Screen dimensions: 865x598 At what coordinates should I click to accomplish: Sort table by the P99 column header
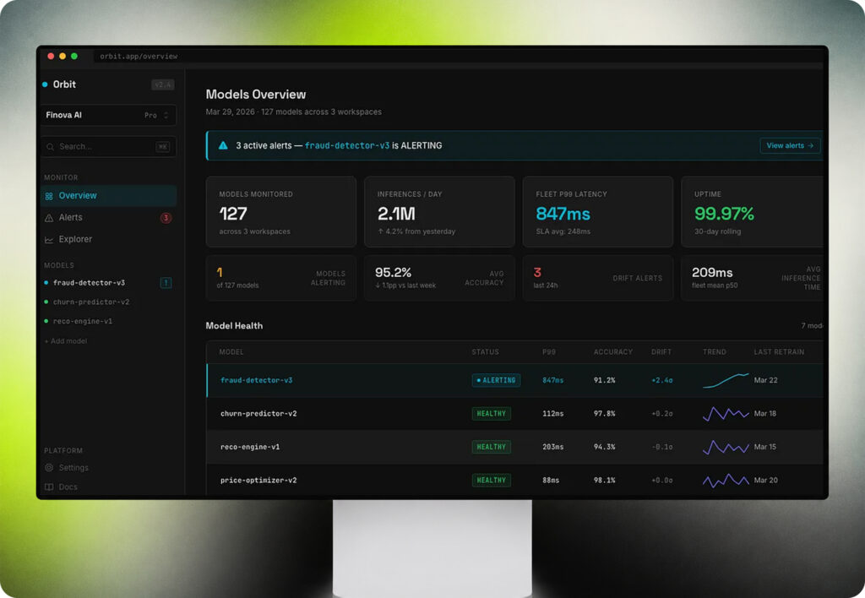[x=549, y=352]
